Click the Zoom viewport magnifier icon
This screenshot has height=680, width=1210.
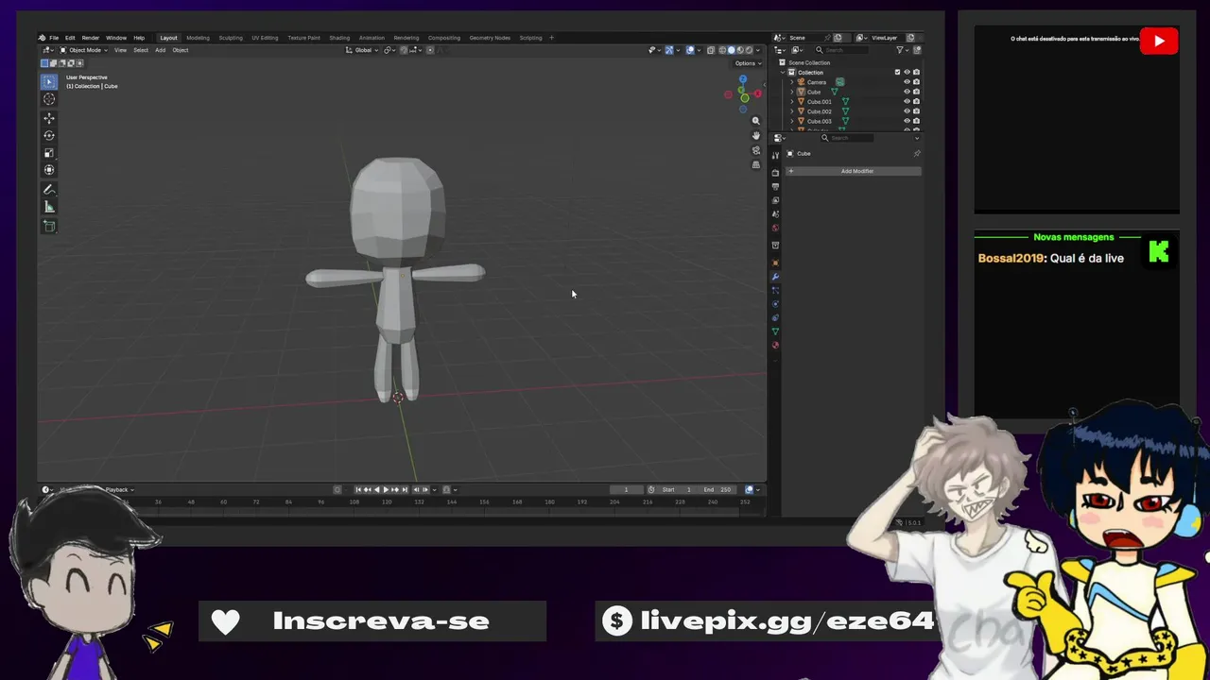pos(755,121)
